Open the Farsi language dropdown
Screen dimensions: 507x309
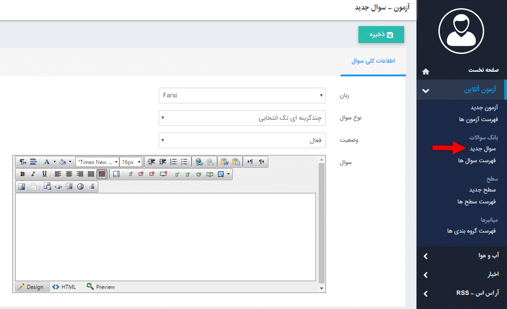tap(242, 96)
